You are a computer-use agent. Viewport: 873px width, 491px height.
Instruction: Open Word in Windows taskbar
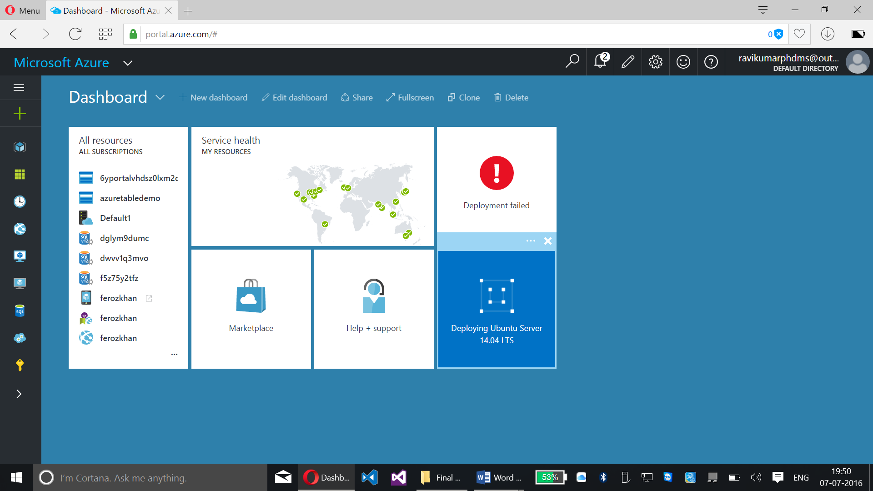[x=499, y=477]
